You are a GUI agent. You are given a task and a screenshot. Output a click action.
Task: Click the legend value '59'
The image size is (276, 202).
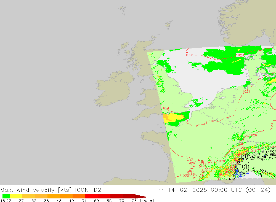[x=96, y=201]
